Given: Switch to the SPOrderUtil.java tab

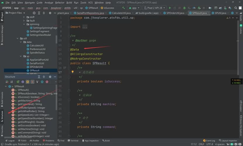Looking at the screenshot, I should pos(175,13).
